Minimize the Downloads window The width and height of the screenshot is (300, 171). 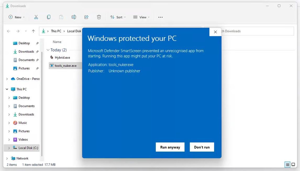point(267,6)
